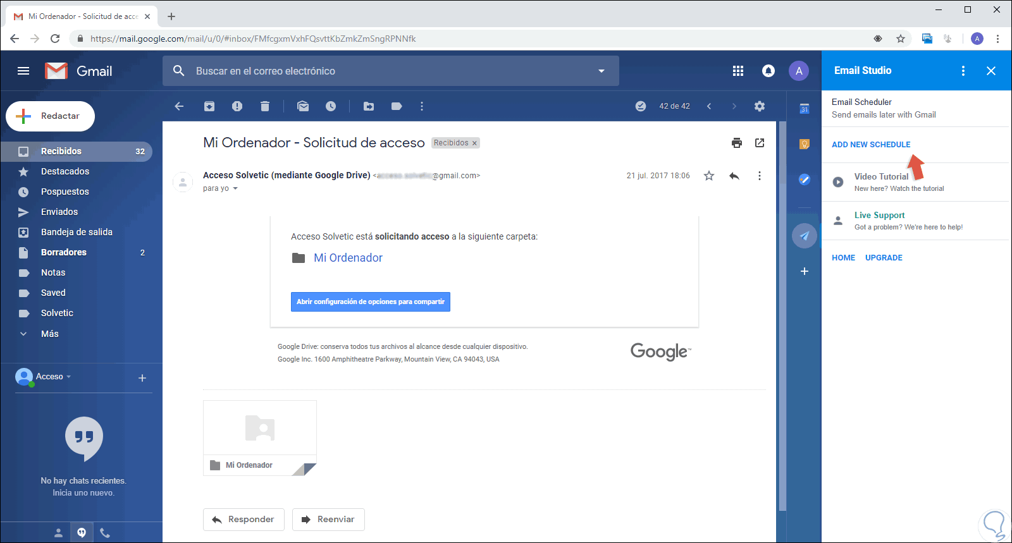
Task: Bookmark this page with star icon
Action: [x=901, y=39]
